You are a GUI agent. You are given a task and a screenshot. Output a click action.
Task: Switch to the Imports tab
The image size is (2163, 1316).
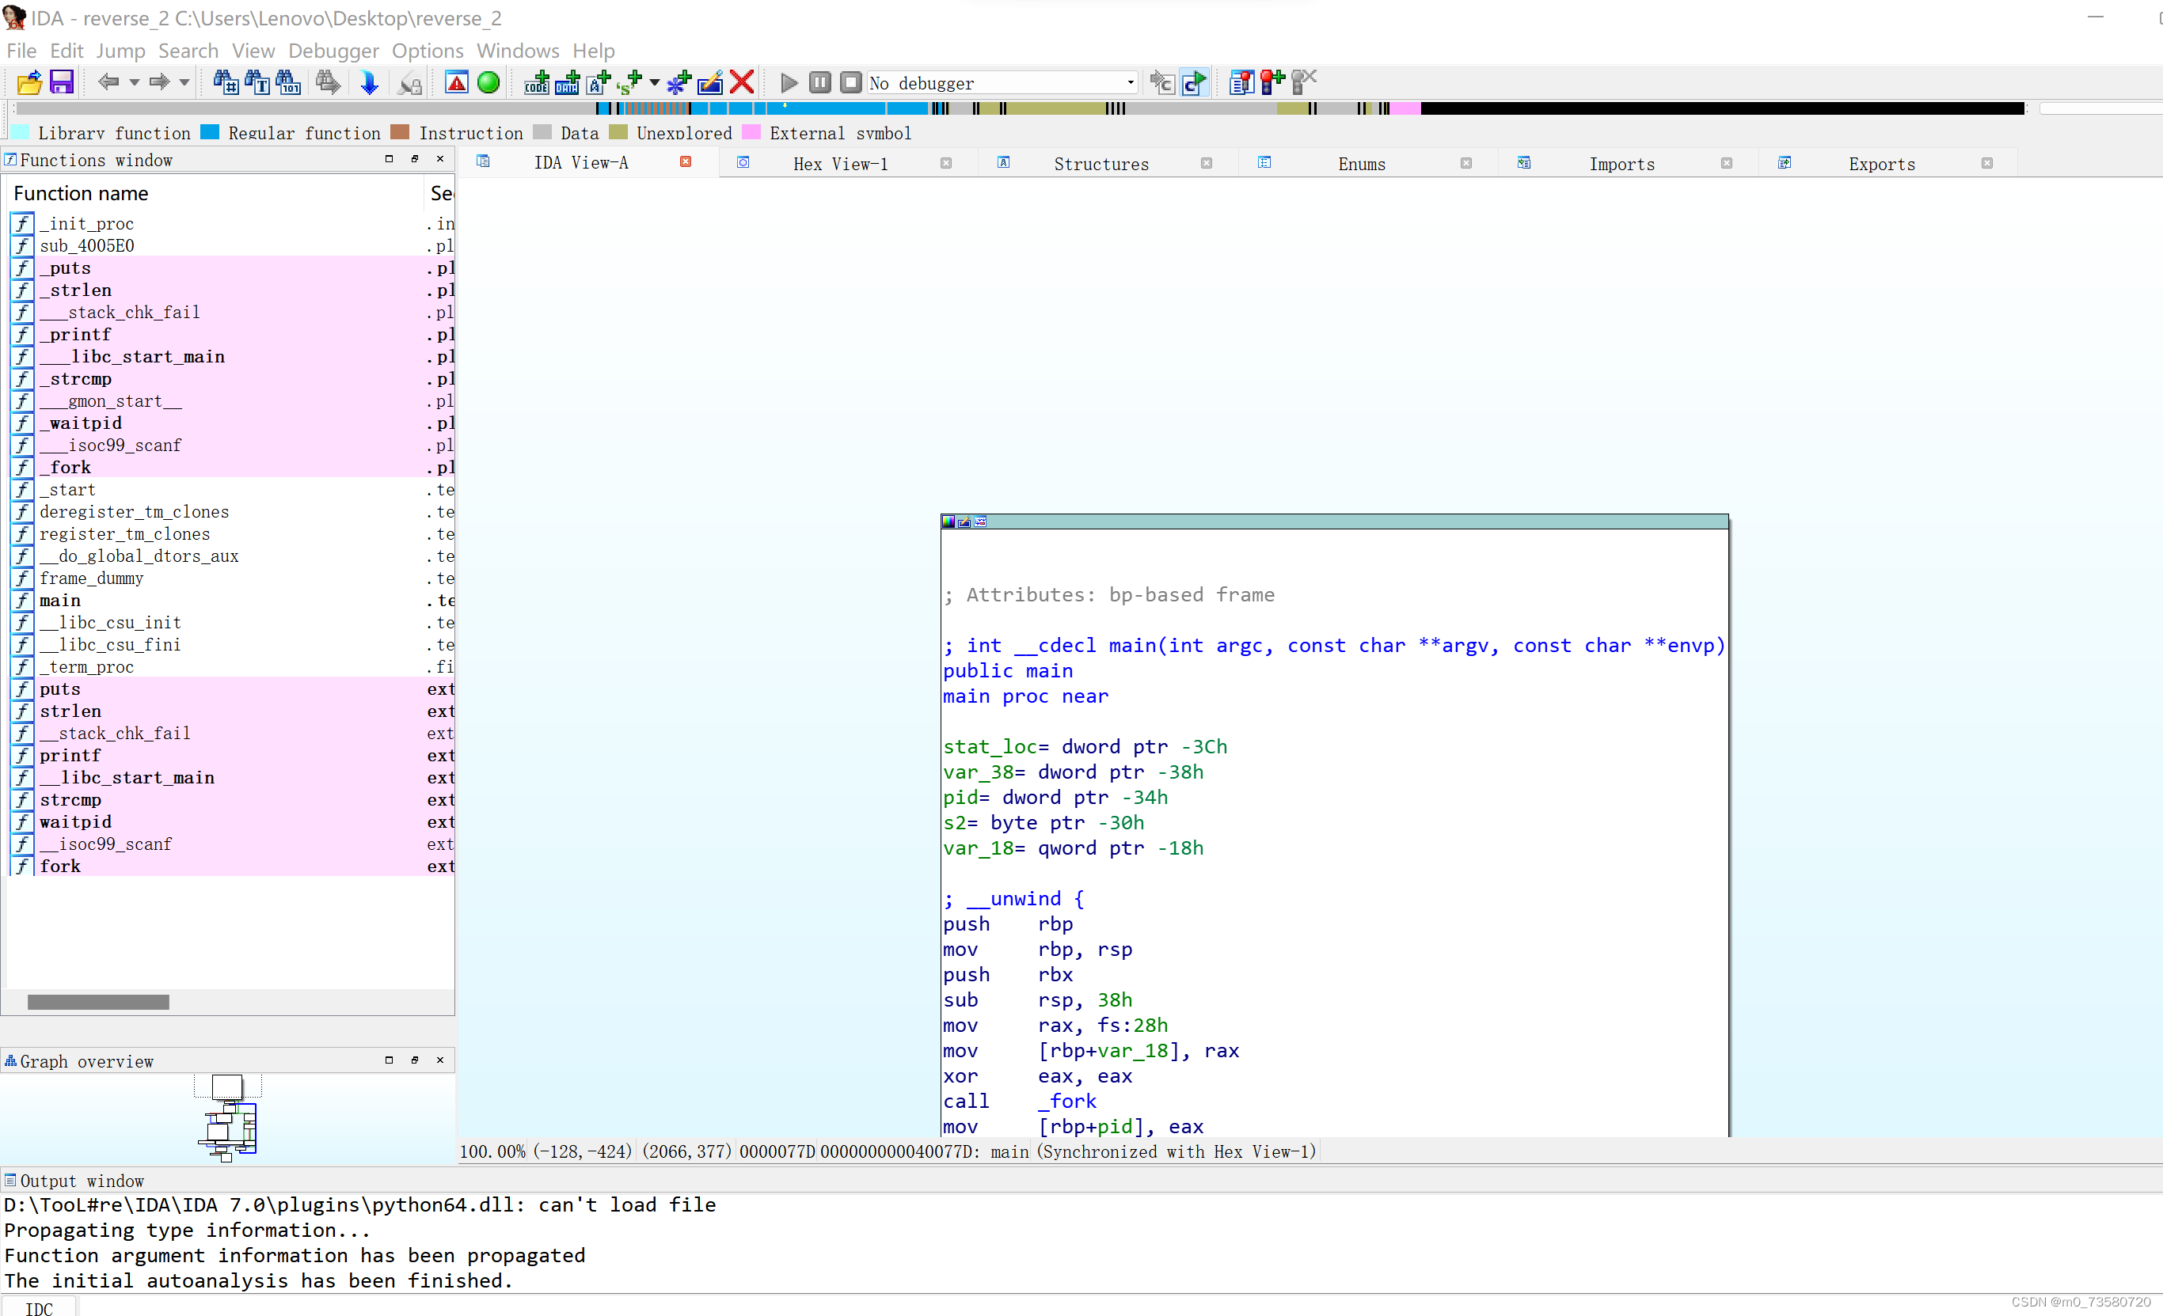pos(1621,164)
